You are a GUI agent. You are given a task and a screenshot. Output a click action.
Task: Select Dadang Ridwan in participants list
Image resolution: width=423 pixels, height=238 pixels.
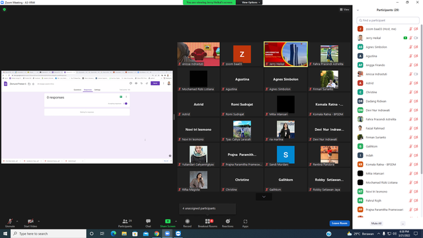(388, 101)
